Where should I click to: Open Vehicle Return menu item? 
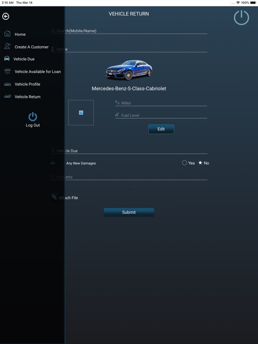pos(28,97)
